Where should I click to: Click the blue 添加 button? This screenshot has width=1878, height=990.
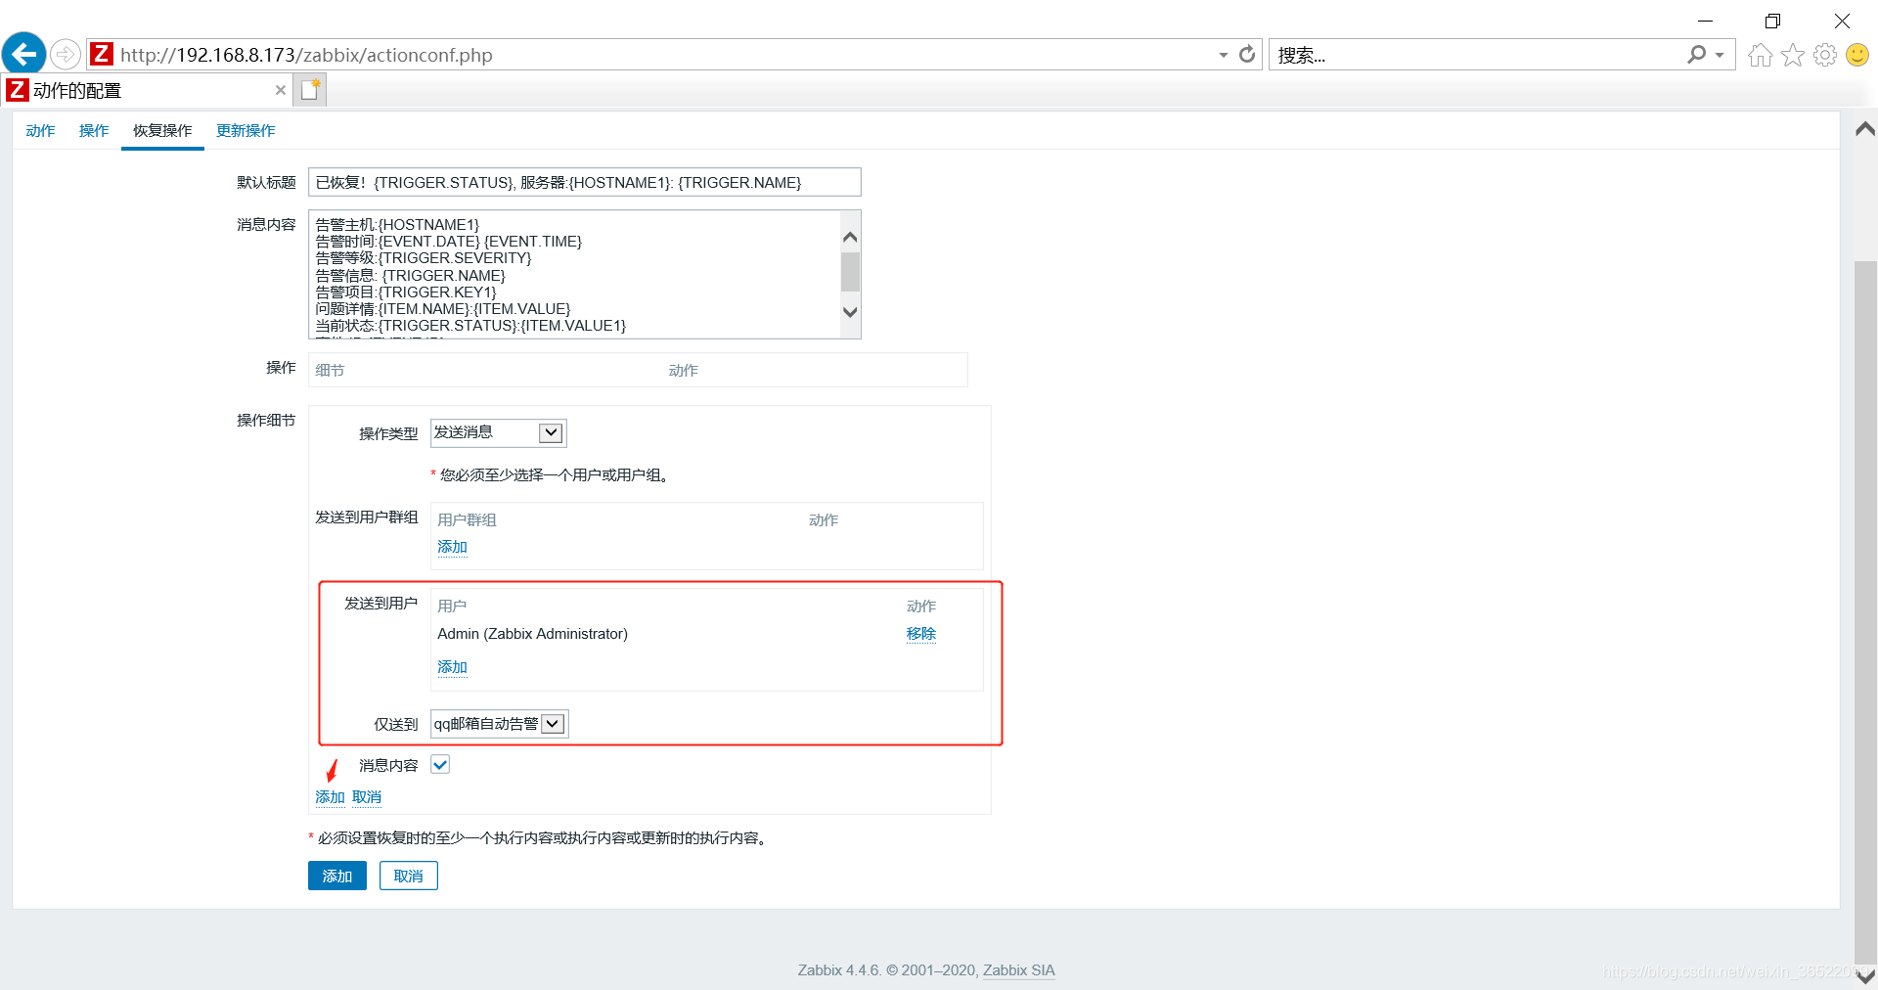click(x=337, y=876)
